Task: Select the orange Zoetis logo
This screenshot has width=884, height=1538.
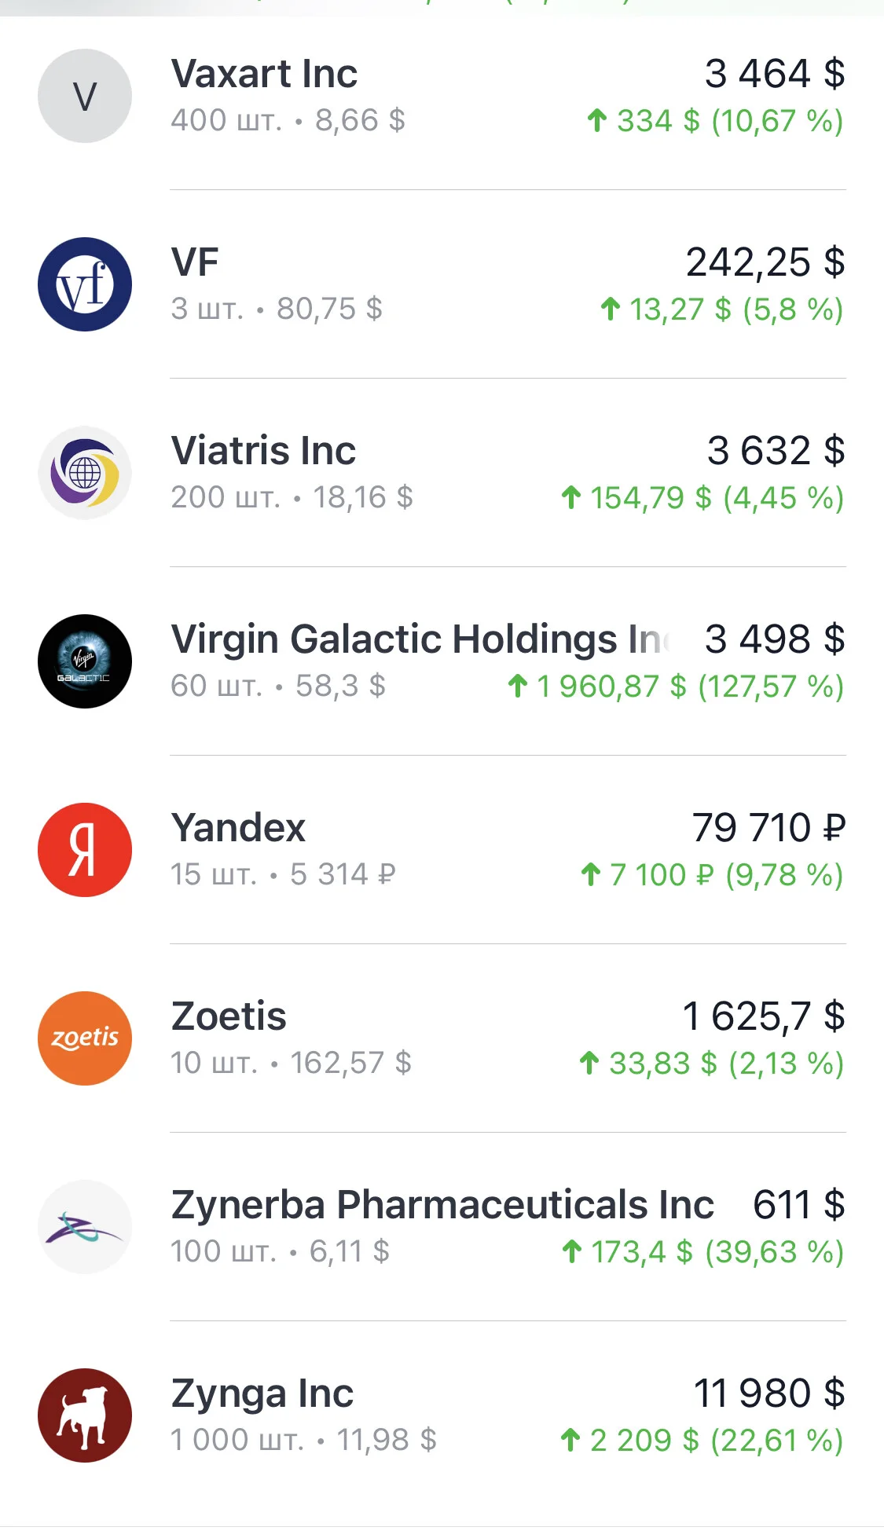Action: [x=85, y=1038]
